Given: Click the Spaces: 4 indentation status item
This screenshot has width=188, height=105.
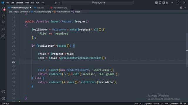Looking at the screenshot, I should [x=149, y=104].
